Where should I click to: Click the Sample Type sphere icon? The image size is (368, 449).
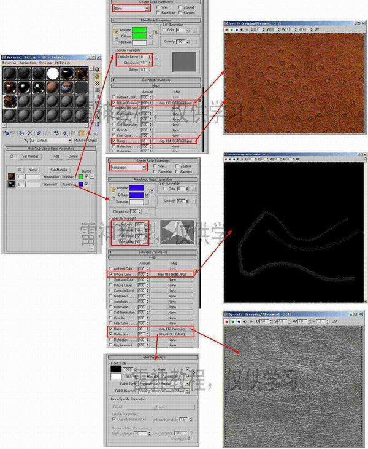click(98, 68)
